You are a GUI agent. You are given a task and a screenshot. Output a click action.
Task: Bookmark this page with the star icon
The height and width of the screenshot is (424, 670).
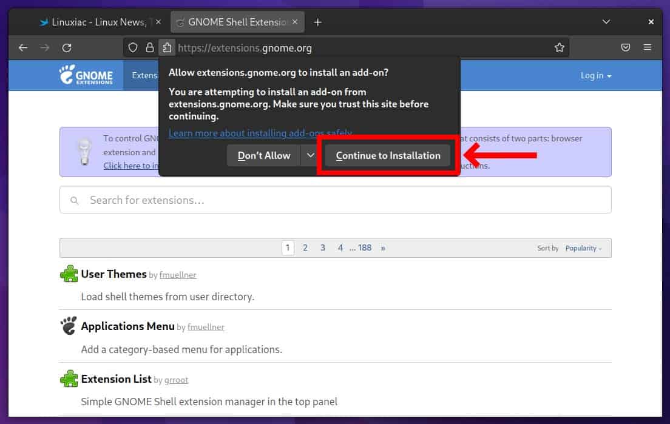(559, 47)
